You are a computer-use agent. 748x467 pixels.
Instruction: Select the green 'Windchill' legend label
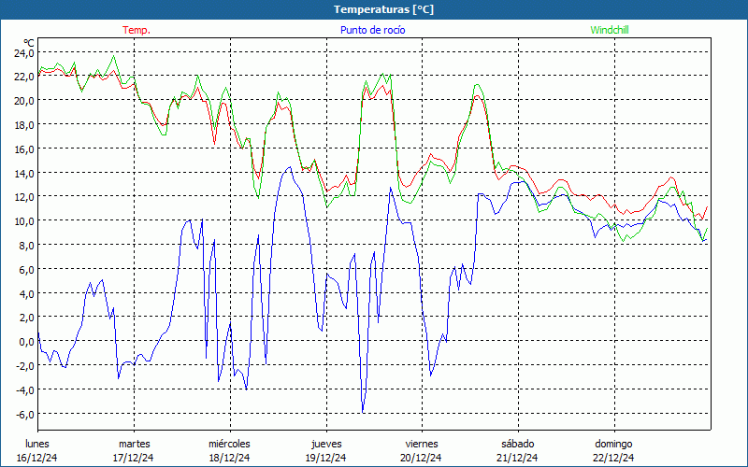[x=610, y=30]
